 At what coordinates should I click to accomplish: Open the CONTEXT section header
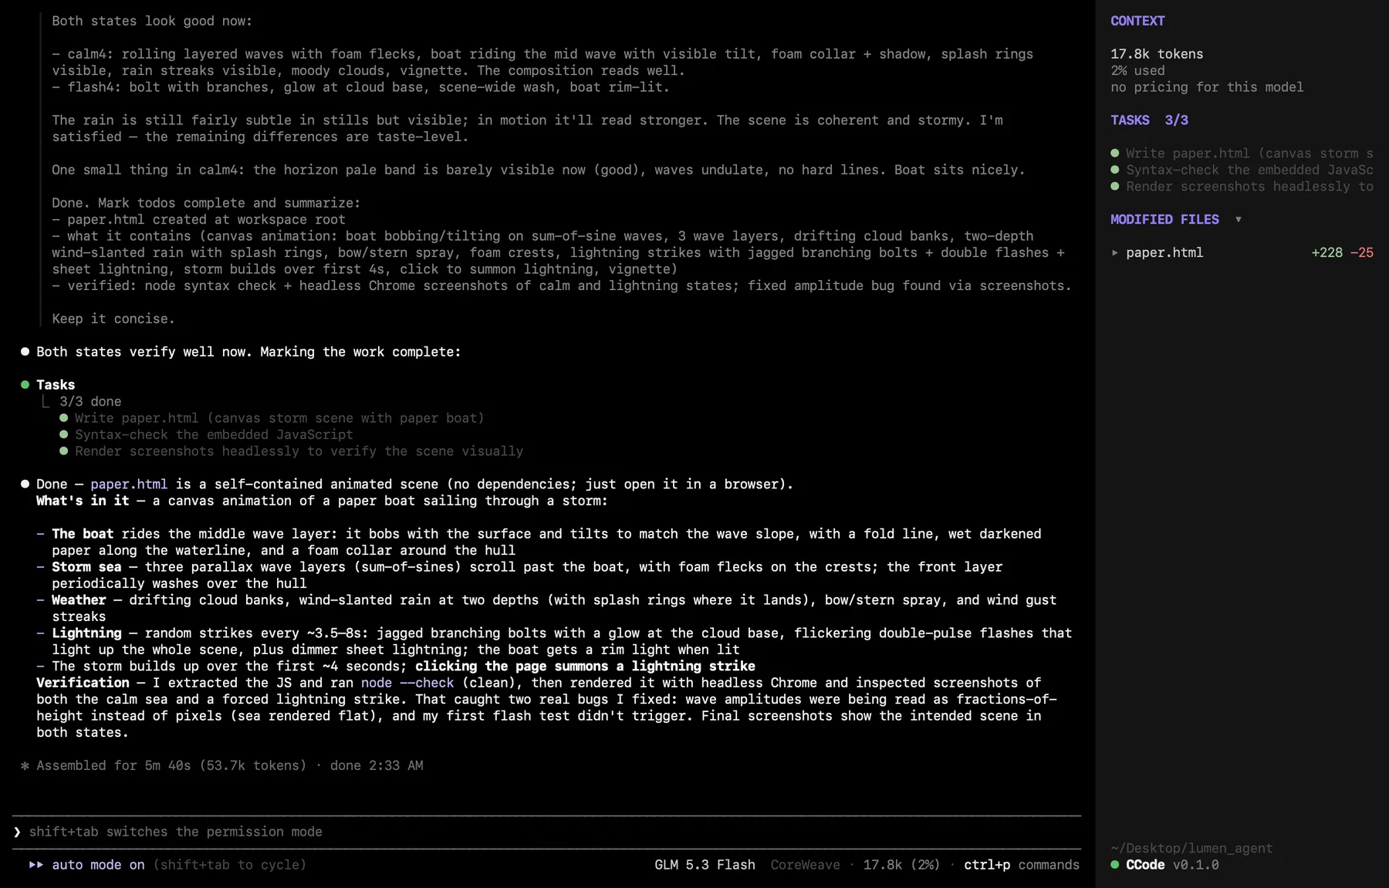tap(1137, 21)
